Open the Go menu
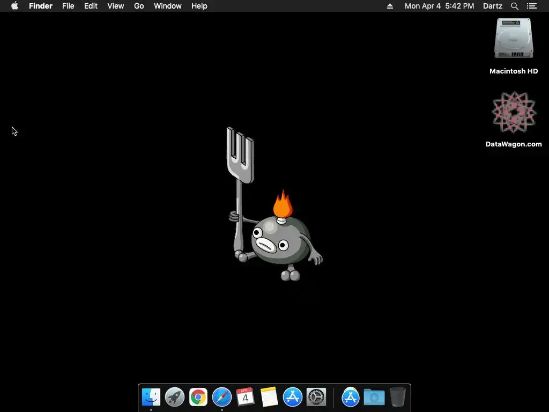 point(139,6)
